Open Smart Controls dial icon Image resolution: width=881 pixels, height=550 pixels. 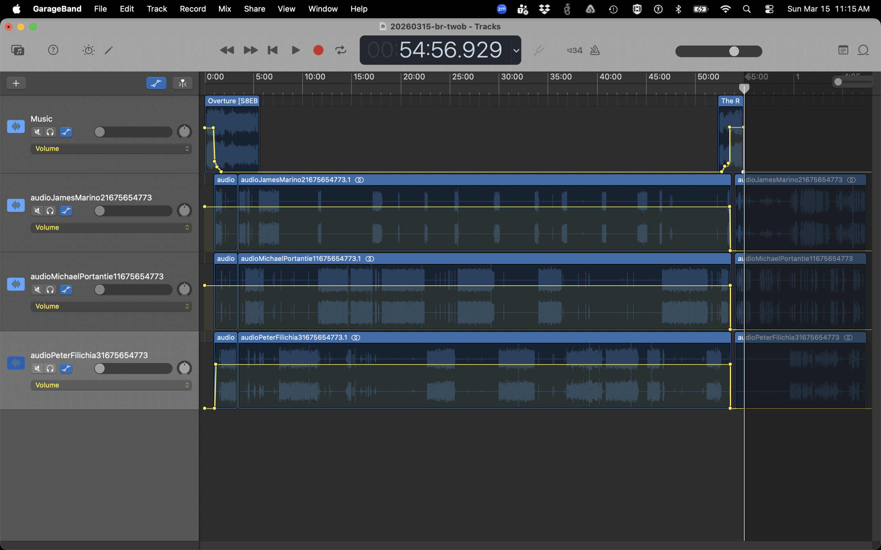88,50
